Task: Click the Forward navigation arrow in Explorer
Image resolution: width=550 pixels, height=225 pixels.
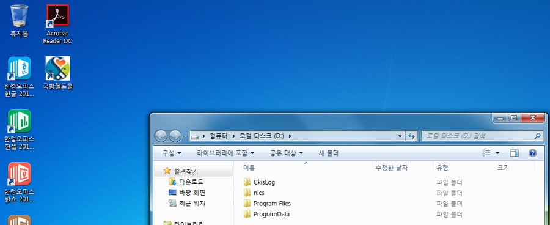Action: tap(175, 136)
